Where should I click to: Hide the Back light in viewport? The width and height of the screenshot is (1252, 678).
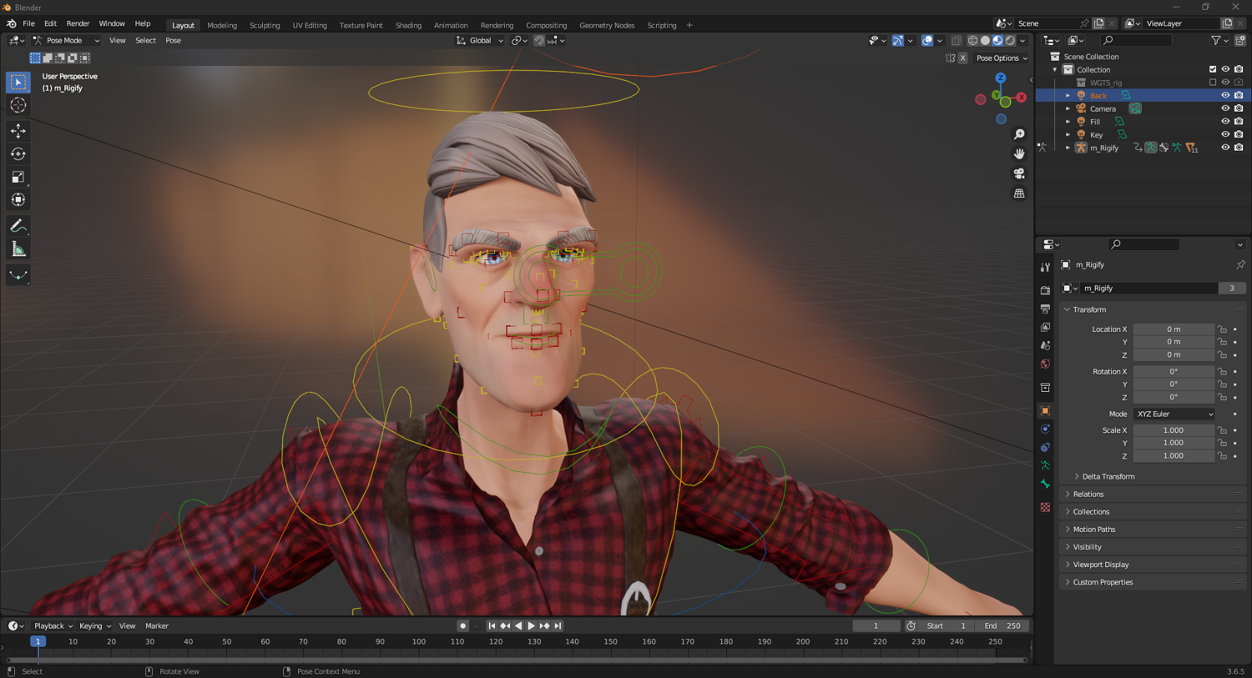coord(1225,95)
